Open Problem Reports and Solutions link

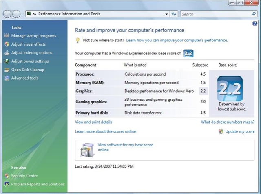coord(38,184)
